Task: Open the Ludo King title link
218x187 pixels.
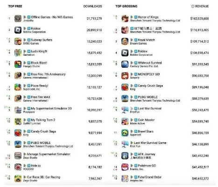Action: click(39, 51)
